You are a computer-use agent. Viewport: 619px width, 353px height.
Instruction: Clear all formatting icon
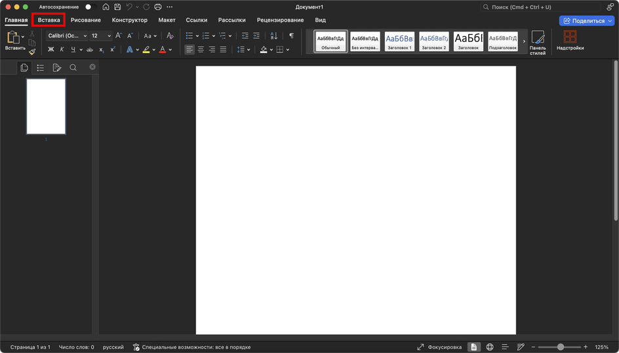coord(170,35)
